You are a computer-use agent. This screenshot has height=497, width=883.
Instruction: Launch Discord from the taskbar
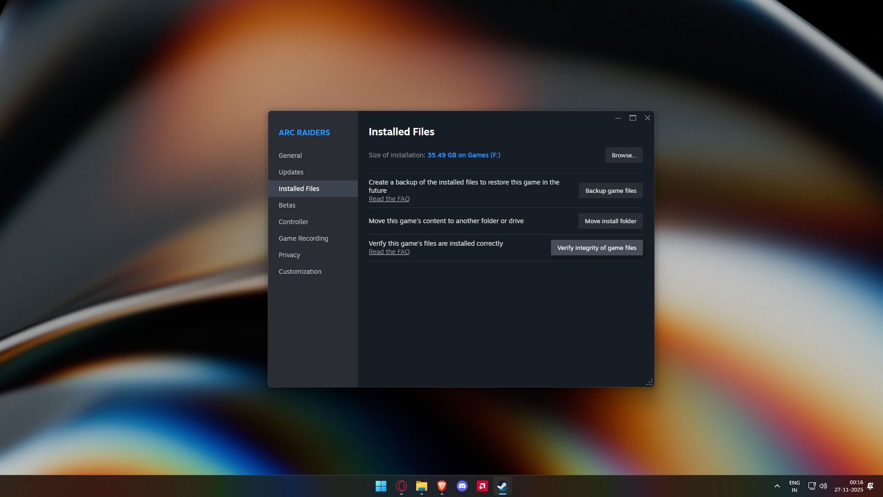point(462,486)
